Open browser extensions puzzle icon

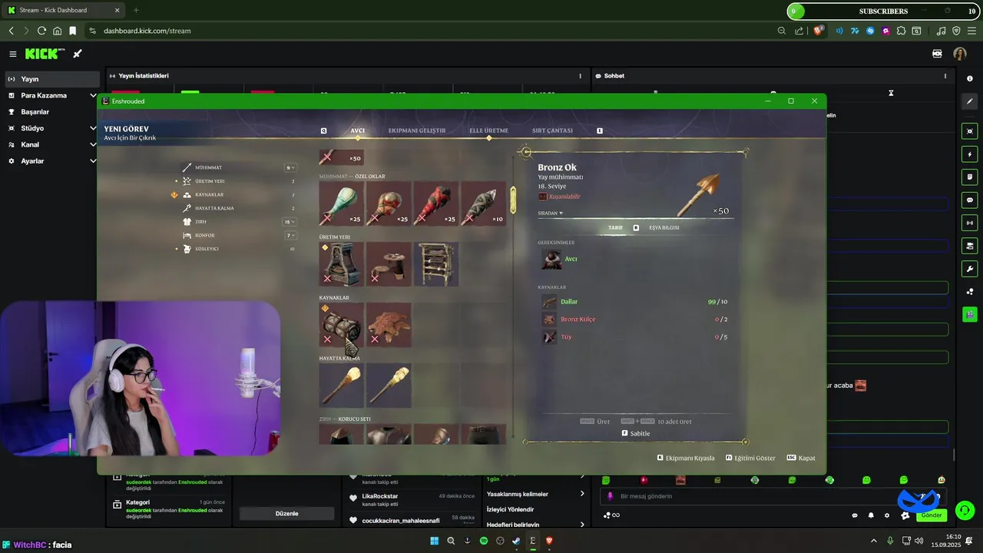901,31
